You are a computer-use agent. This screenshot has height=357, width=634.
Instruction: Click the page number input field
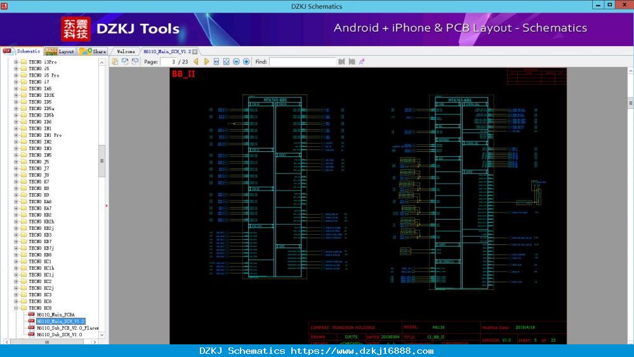[x=169, y=62]
